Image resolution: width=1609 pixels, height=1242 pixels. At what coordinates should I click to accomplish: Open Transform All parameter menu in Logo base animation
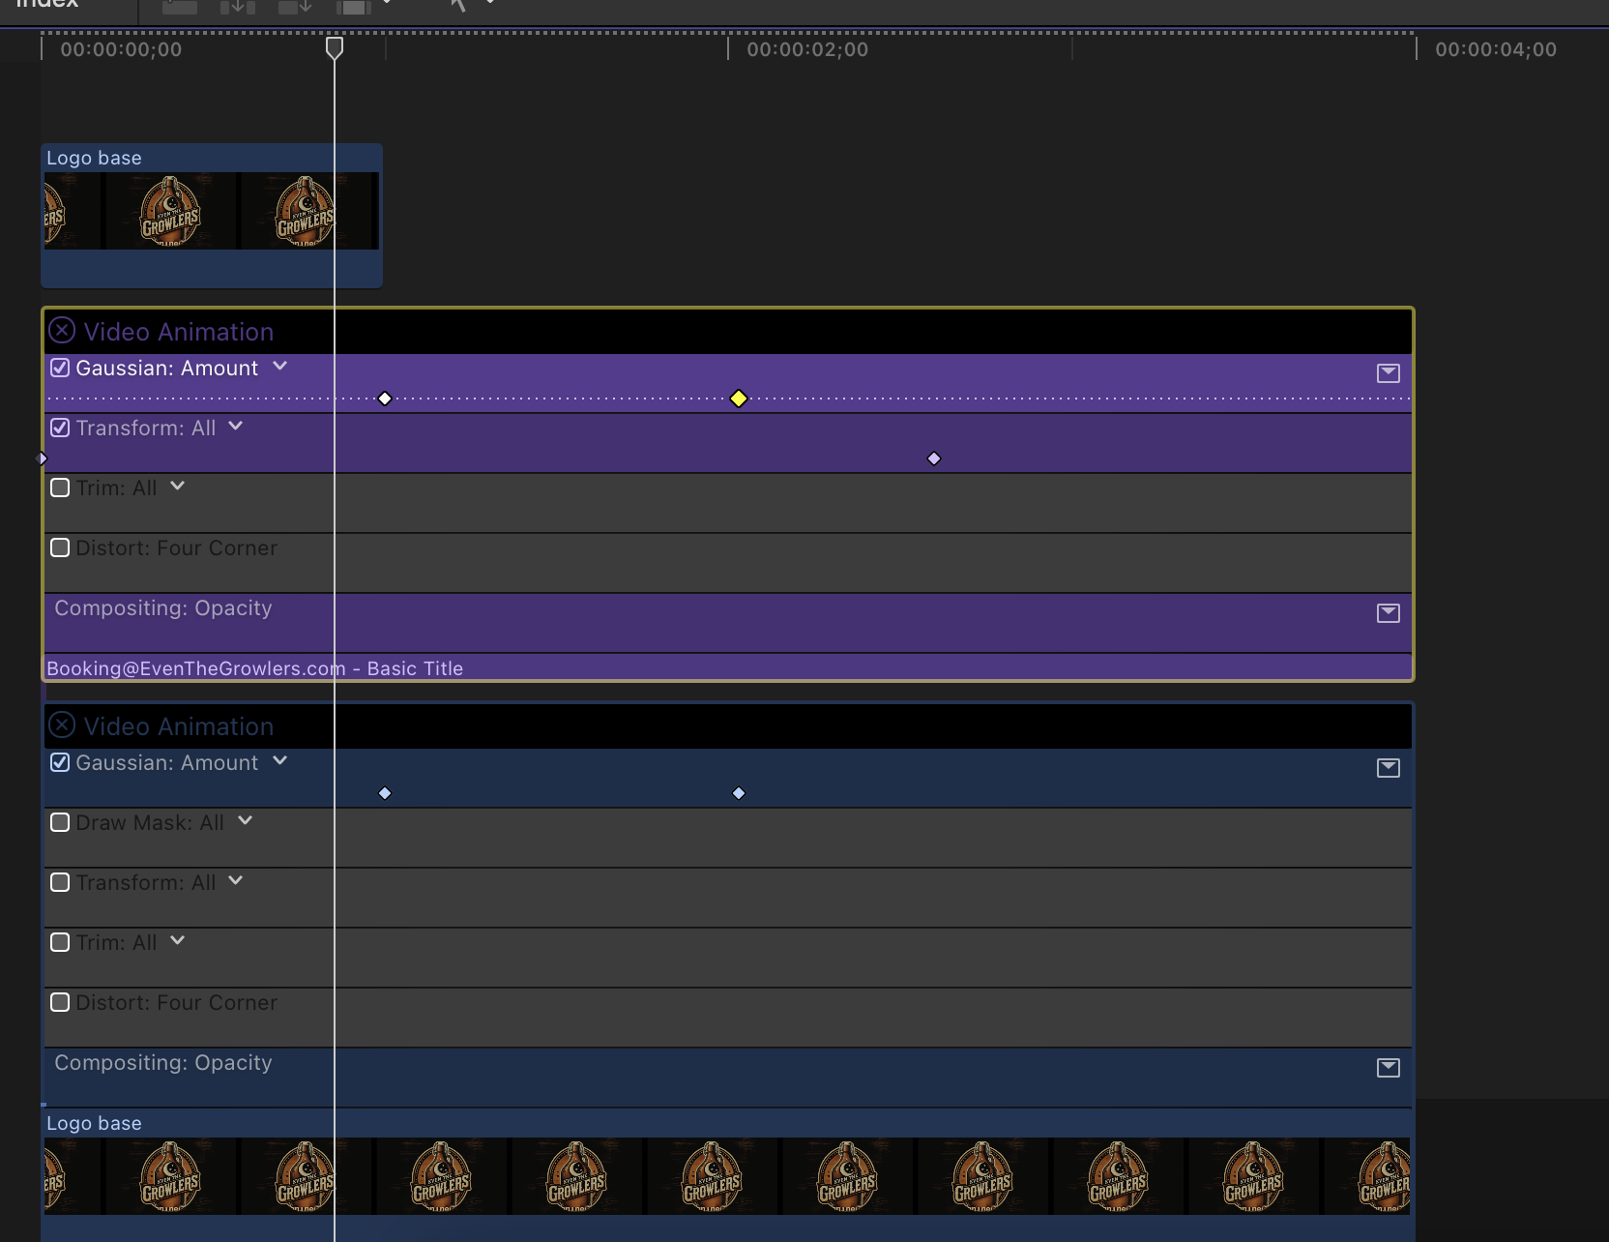point(236,881)
